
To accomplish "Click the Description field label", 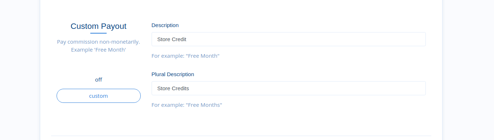I will (x=165, y=25).
